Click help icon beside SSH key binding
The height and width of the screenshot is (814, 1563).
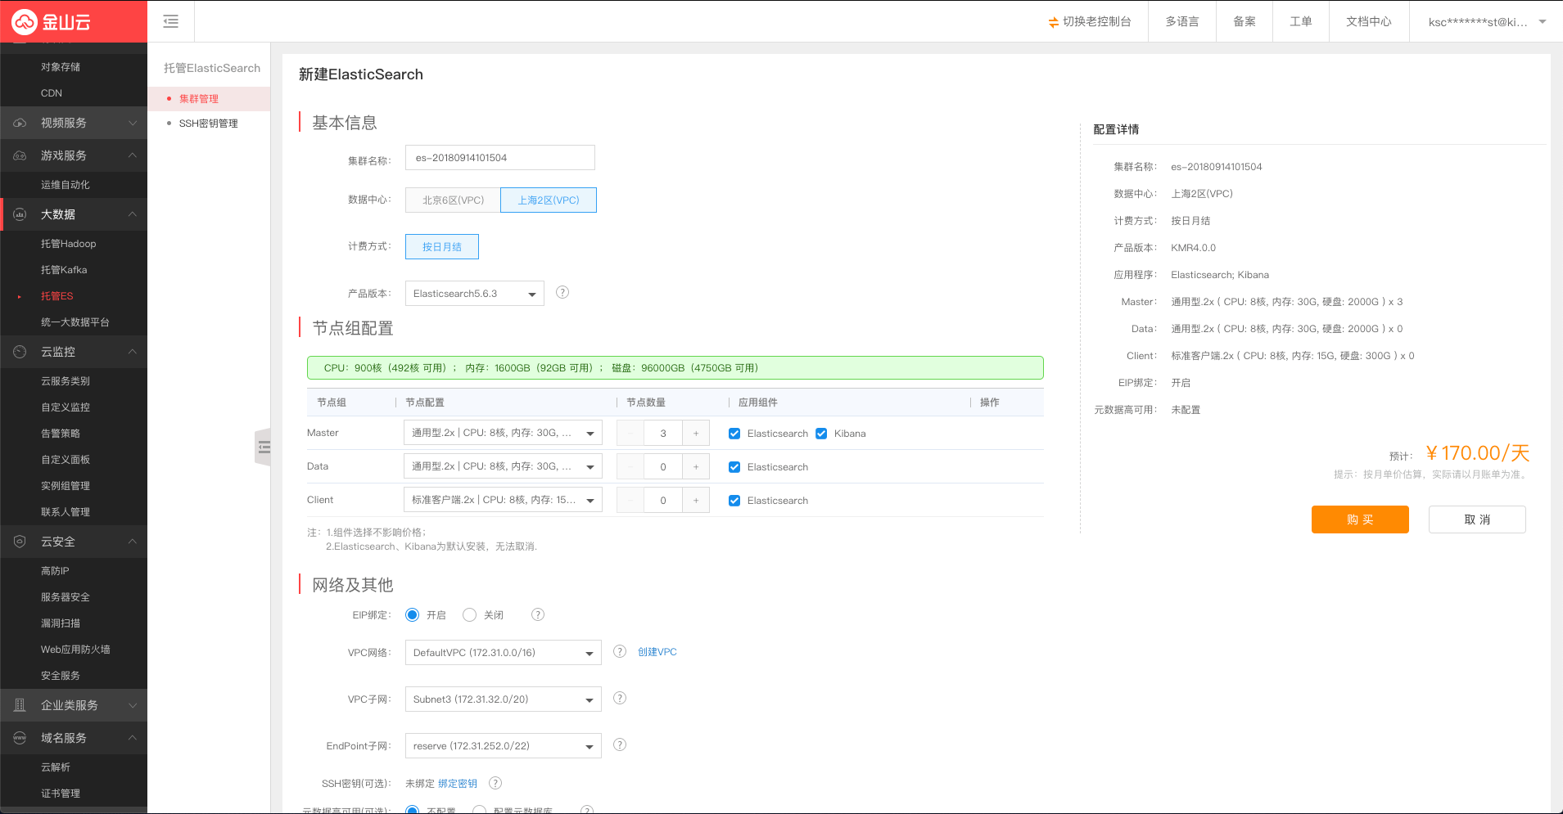(x=495, y=783)
